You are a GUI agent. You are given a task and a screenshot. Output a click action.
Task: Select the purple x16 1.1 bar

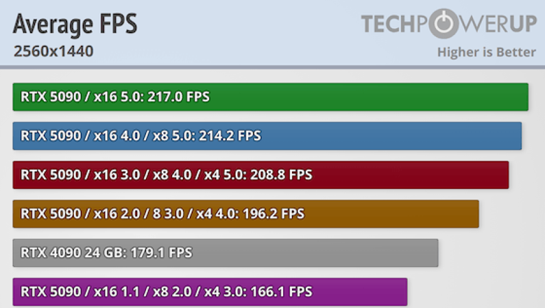[x=210, y=292]
